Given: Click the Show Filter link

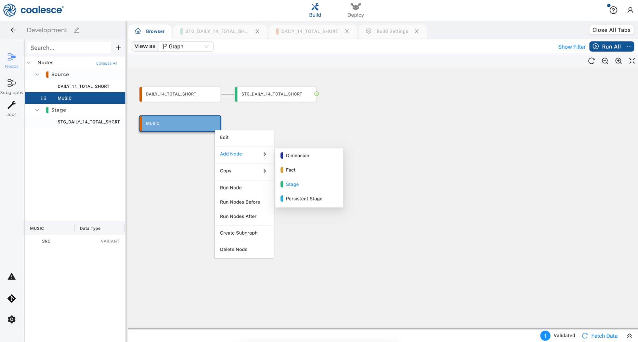Looking at the screenshot, I should tap(571, 47).
